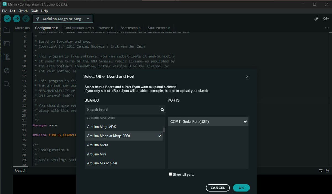Switch to the Marlin.ino tab
Image resolution: width=332 pixels, height=194 pixels.
click(x=22, y=28)
